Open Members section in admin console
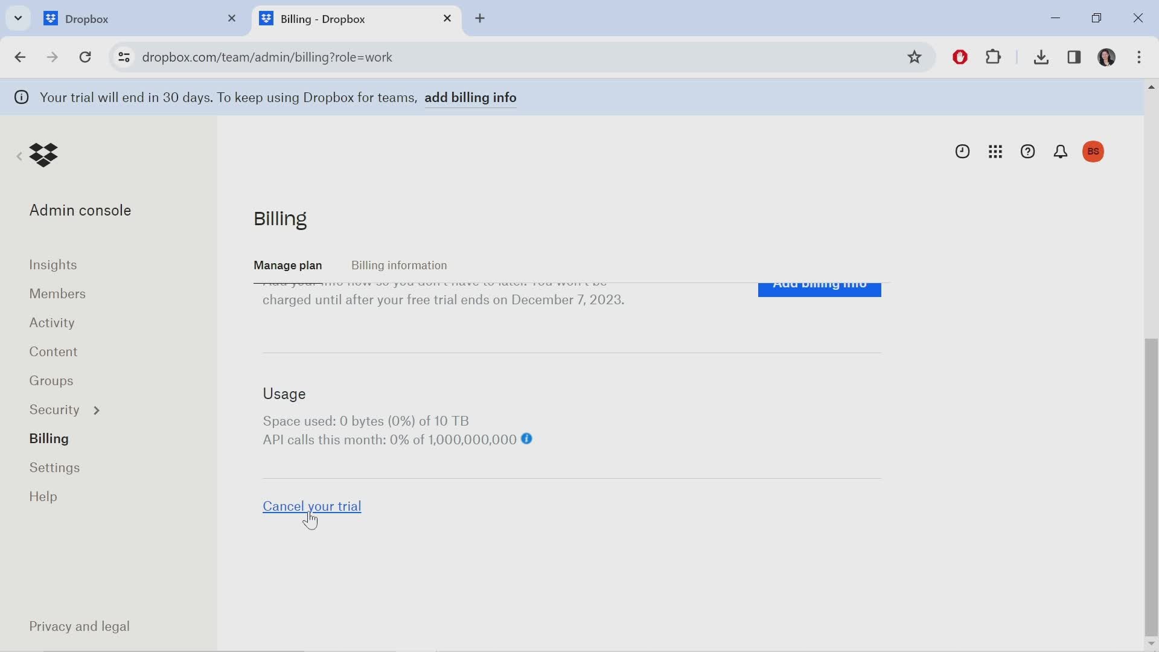 point(57,294)
